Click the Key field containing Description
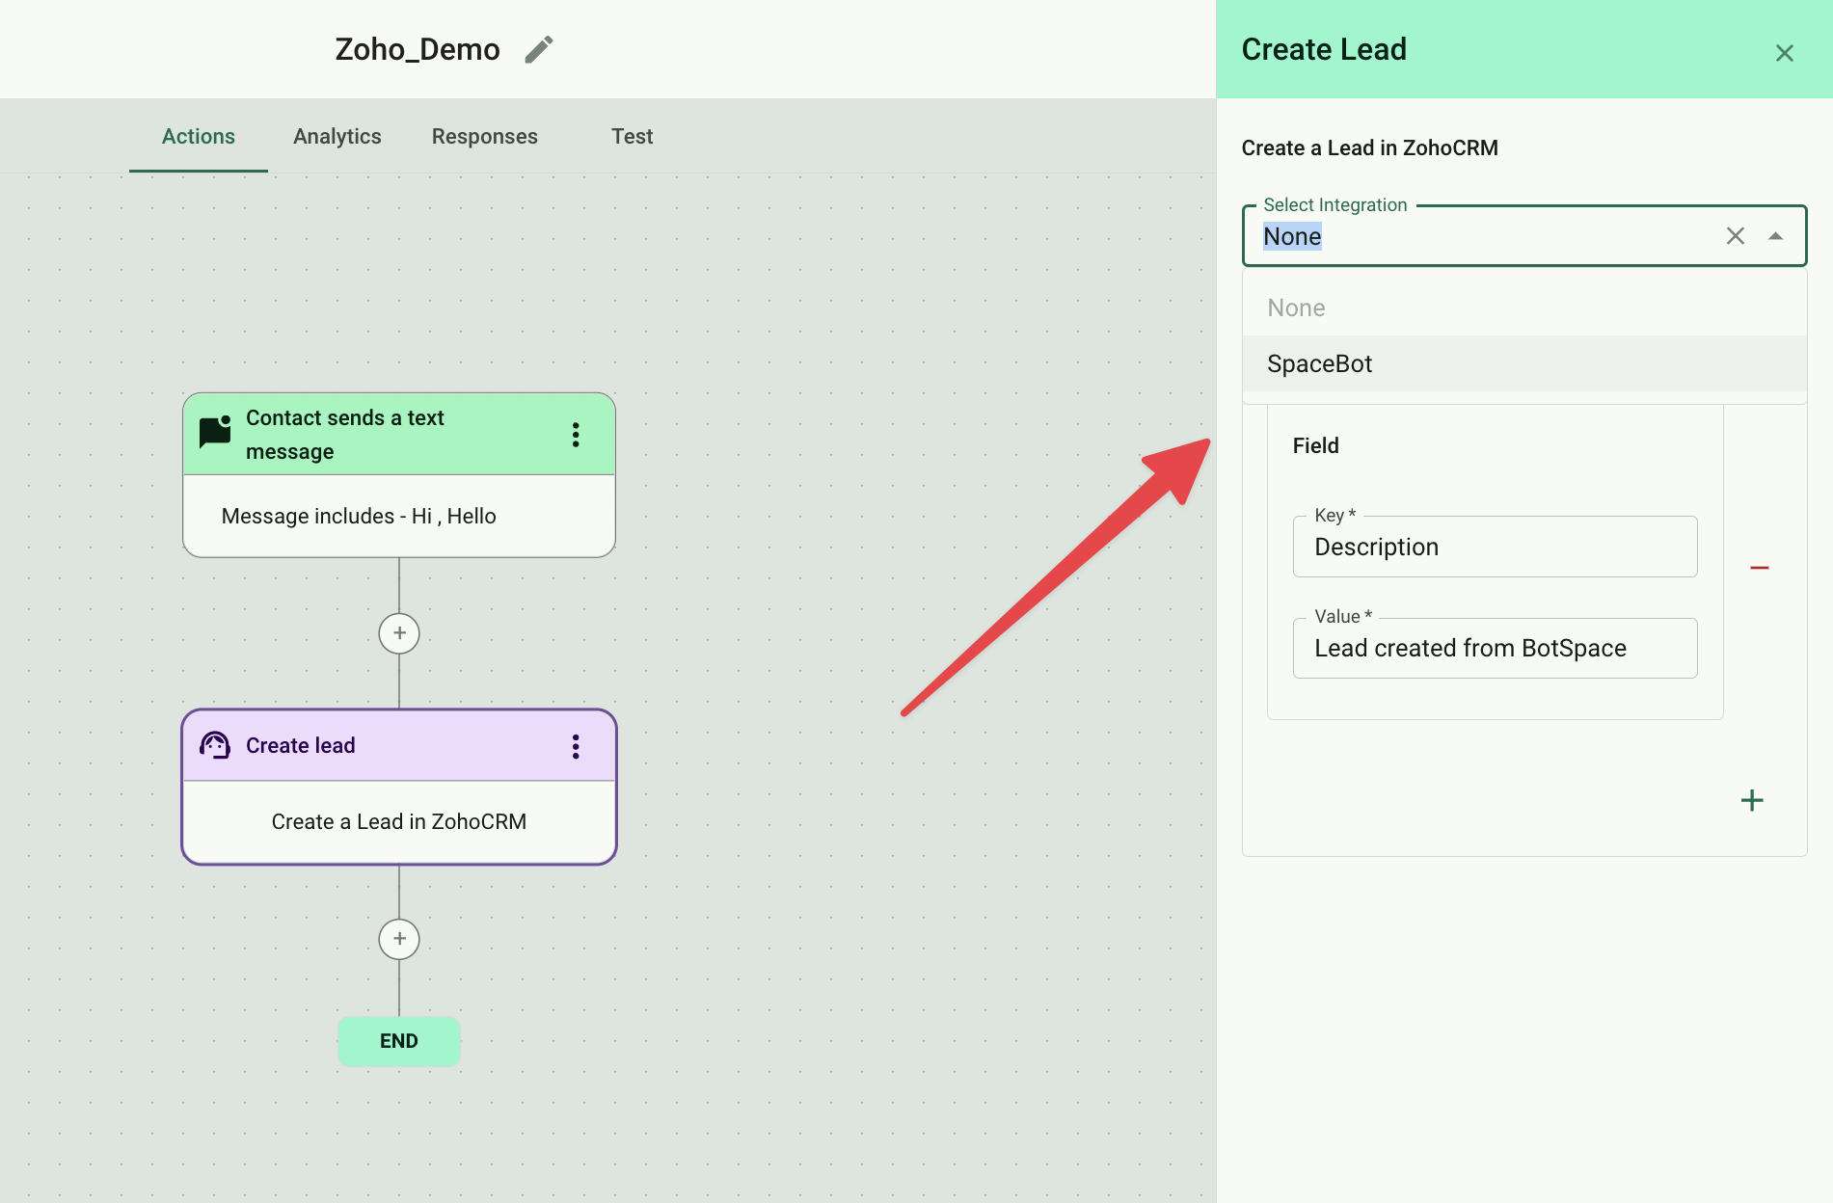 tap(1494, 548)
